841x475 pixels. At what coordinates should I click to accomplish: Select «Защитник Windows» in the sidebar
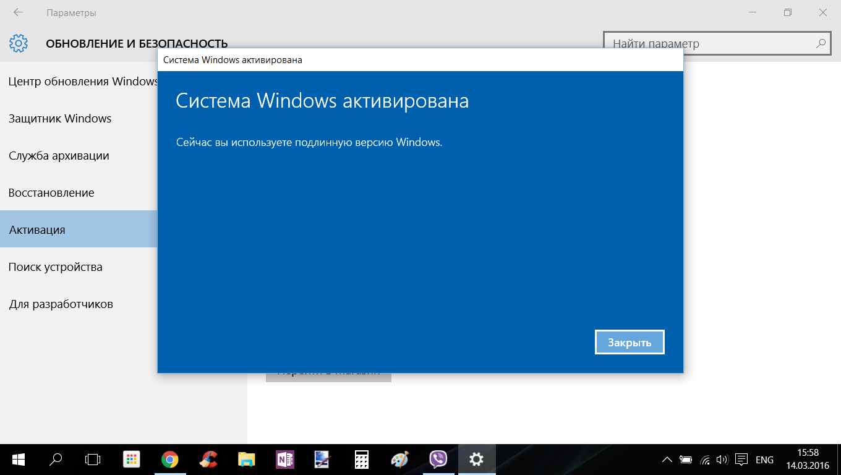pos(60,118)
